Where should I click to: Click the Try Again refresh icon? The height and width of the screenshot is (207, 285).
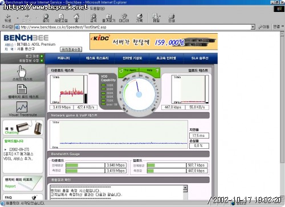pos(121,71)
